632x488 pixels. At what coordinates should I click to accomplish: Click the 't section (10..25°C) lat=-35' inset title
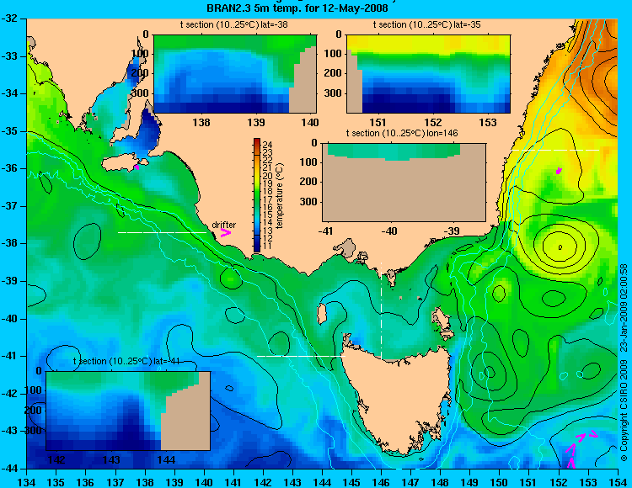(427, 24)
